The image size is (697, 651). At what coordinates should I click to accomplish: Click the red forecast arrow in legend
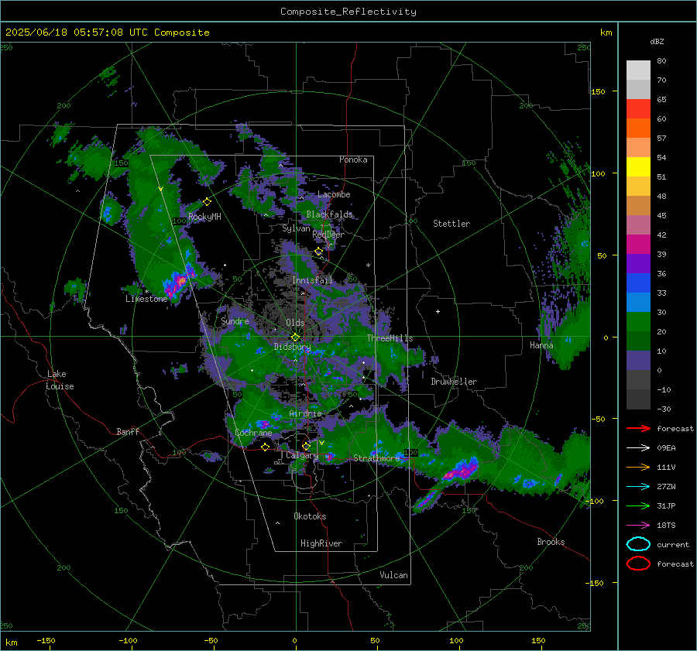tap(638, 428)
